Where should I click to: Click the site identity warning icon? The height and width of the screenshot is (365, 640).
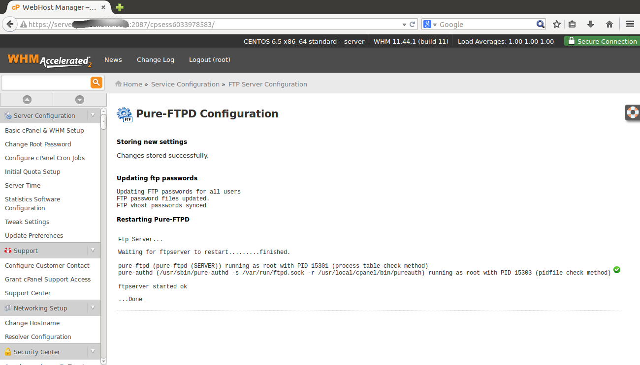(23, 24)
